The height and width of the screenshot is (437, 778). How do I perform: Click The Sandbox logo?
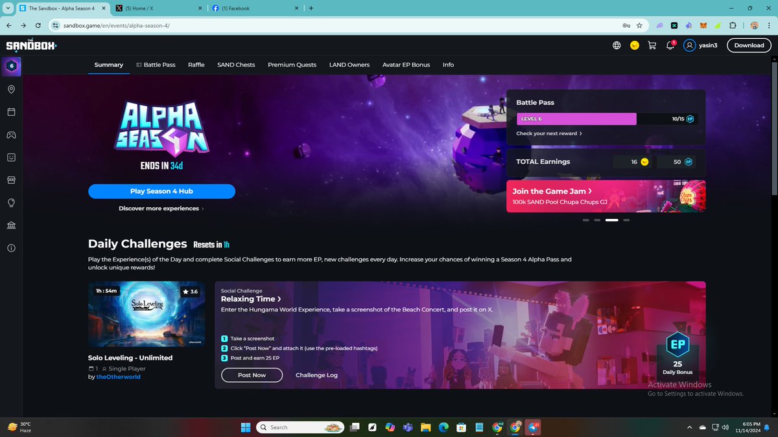coord(31,45)
